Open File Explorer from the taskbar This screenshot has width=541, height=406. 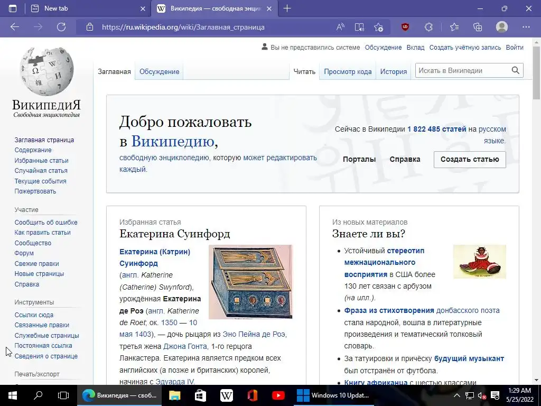(174, 395)
